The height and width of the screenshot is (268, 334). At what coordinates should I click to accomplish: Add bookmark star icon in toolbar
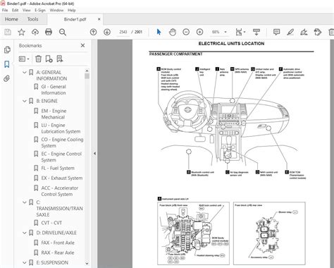(x=21, y=32)
